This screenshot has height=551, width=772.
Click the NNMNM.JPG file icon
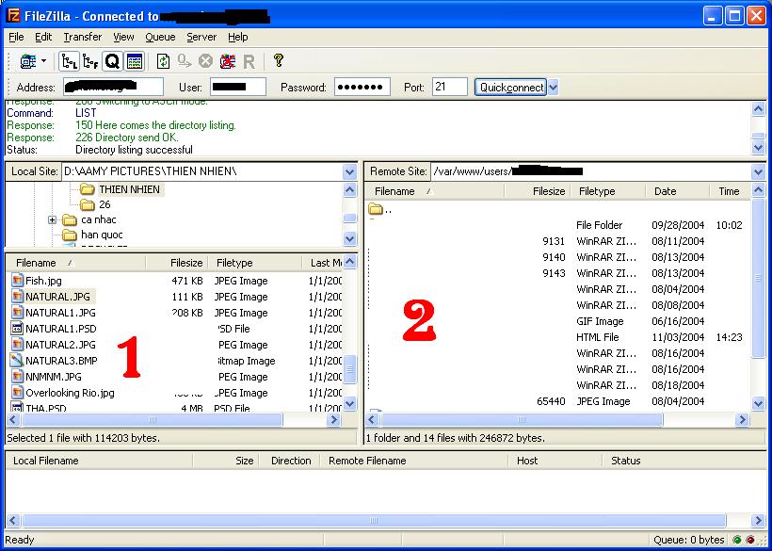pos(17,377)
